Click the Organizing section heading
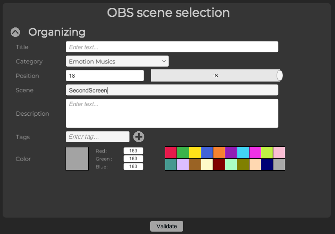 (57, 32)
